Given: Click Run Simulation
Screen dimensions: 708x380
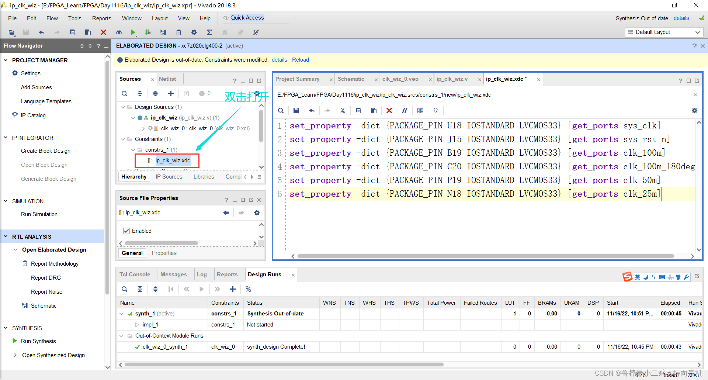Looking at the screenshot, I should (x=39, y=214).
